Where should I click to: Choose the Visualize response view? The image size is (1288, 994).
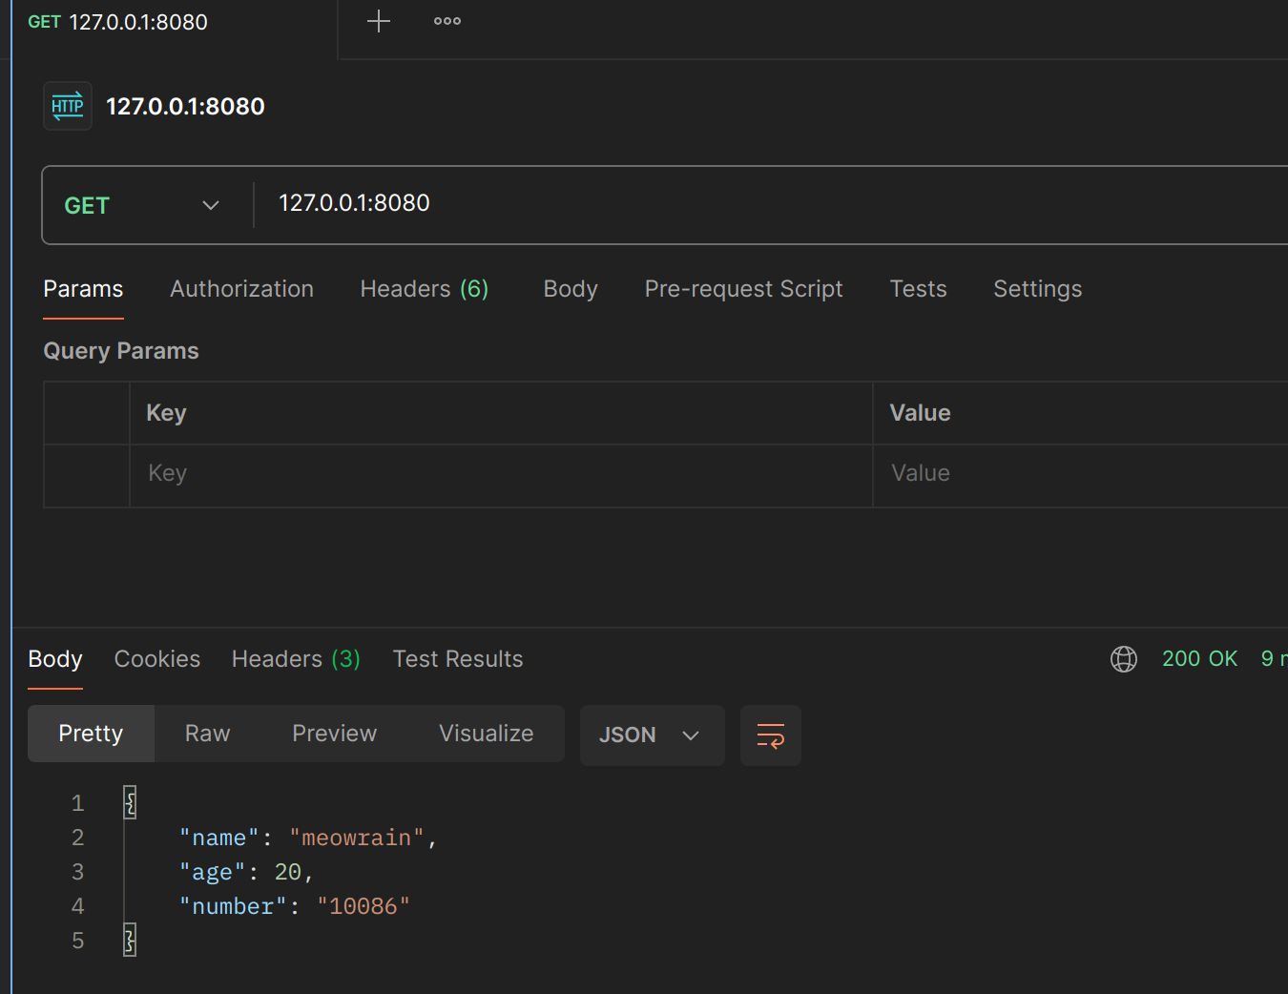(486, 734)
